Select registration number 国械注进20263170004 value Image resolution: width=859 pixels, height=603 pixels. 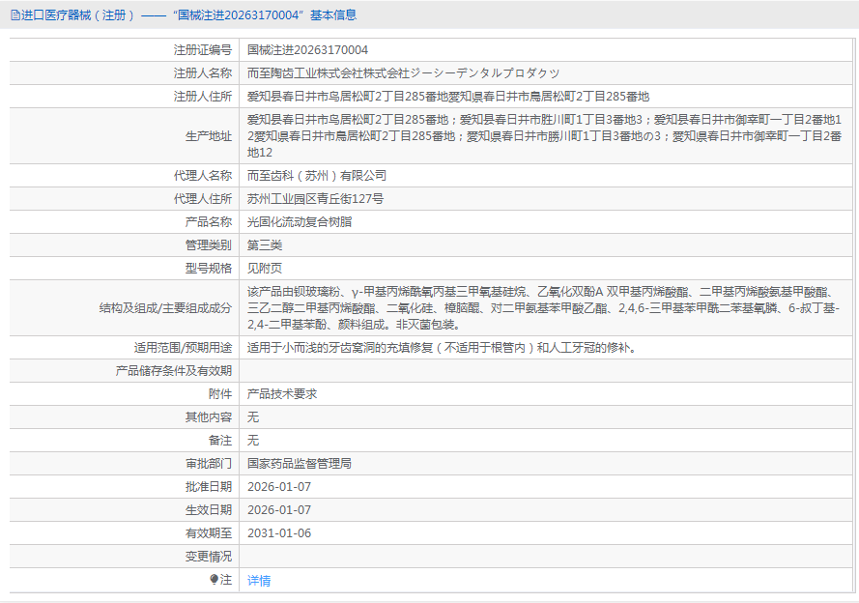tap(307, 50)
